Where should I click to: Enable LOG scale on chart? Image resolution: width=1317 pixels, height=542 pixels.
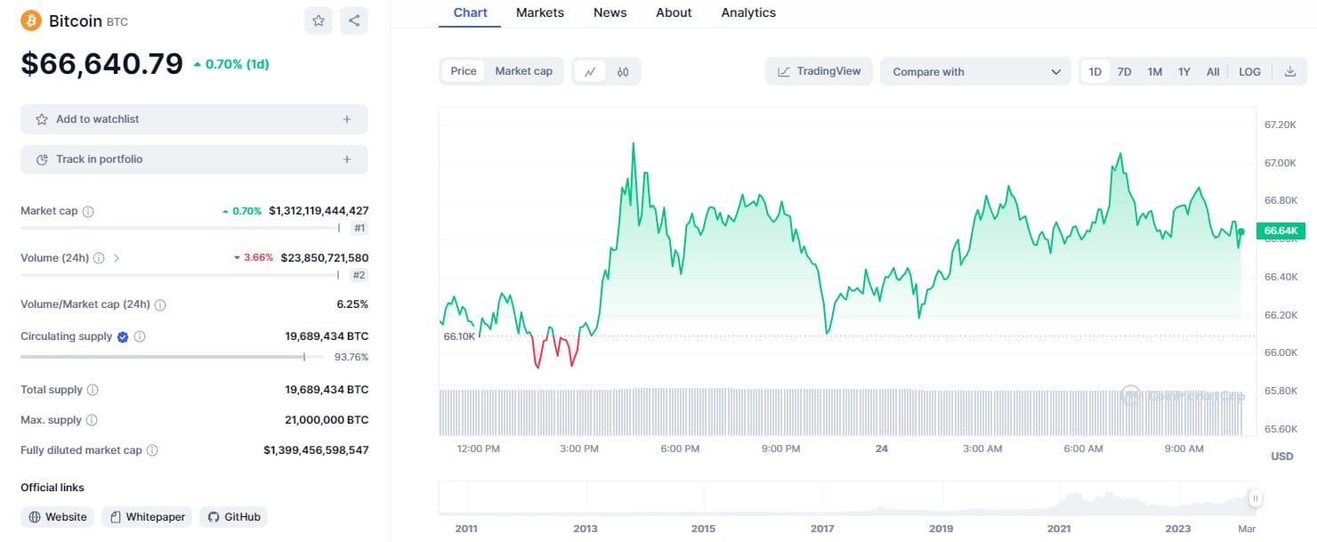(1249, 71)
